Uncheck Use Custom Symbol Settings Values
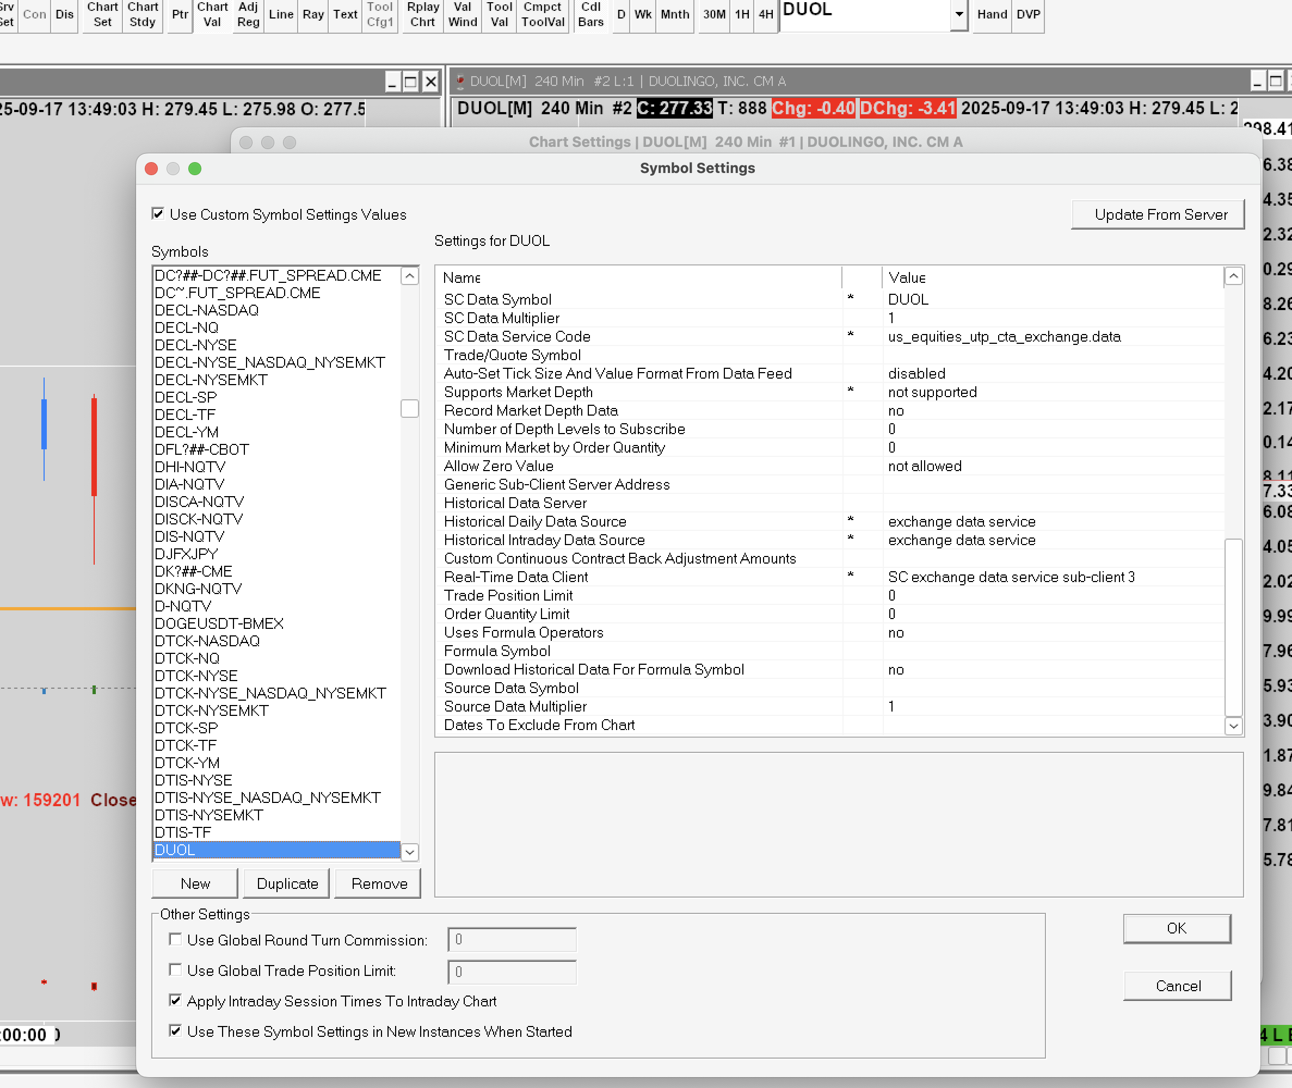 pyautogui.click(x=158, y=214)
